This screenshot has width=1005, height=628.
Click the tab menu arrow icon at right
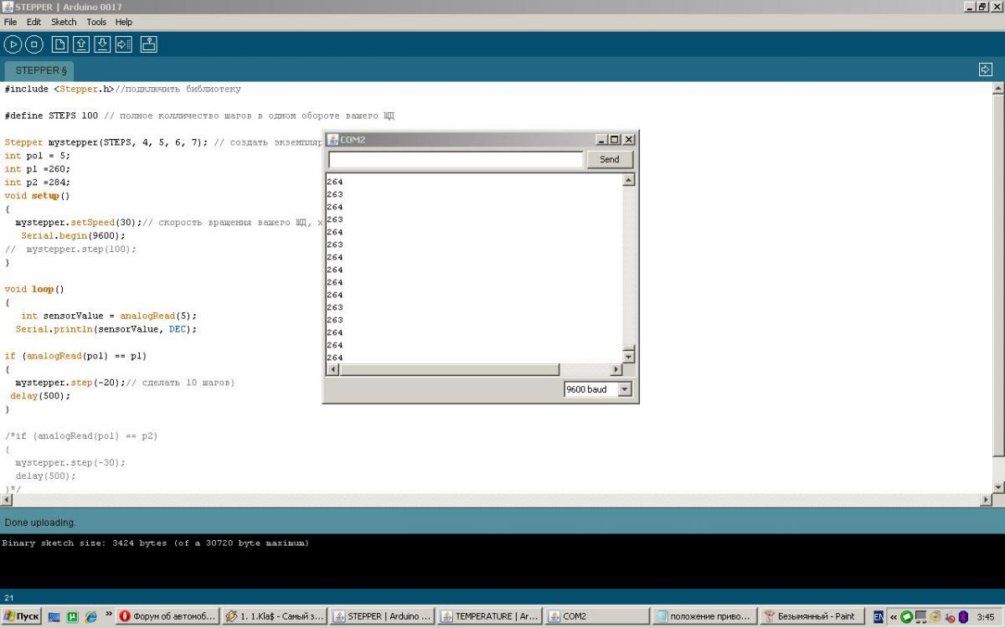click(985, 69)
